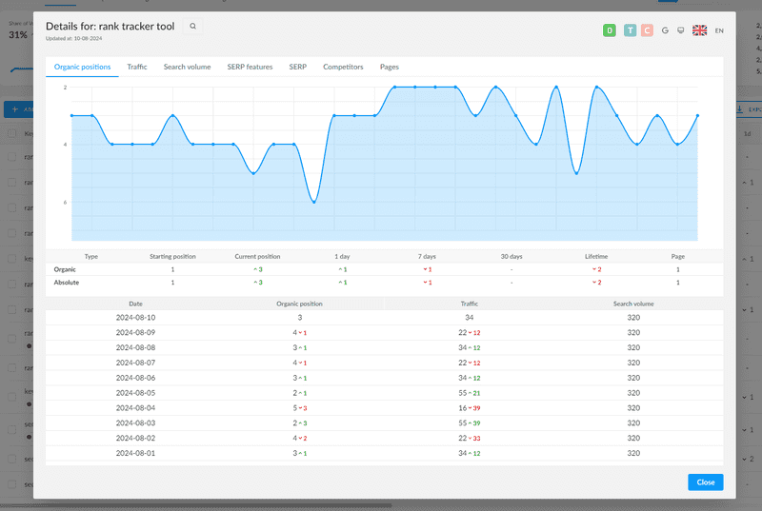
Task: Open the Competitors tab
Action: pos(343,67)
